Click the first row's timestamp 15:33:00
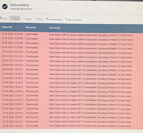Image resolution: width=143 pixels, height=133 pixels. tap(12, 34)
